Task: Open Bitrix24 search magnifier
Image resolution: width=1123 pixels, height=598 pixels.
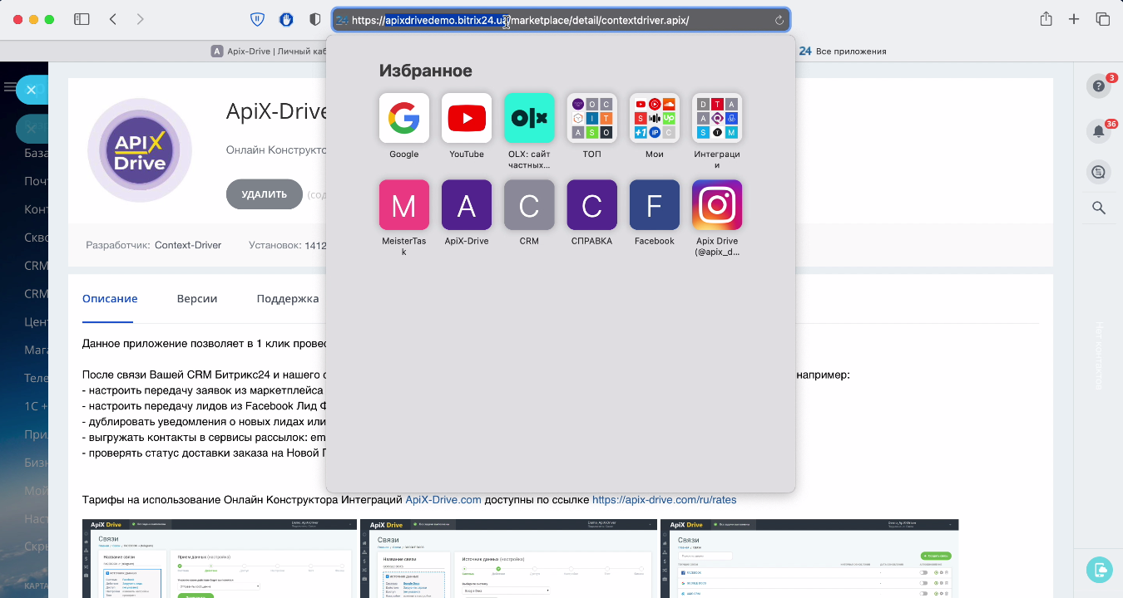Action: point(1099,208)
